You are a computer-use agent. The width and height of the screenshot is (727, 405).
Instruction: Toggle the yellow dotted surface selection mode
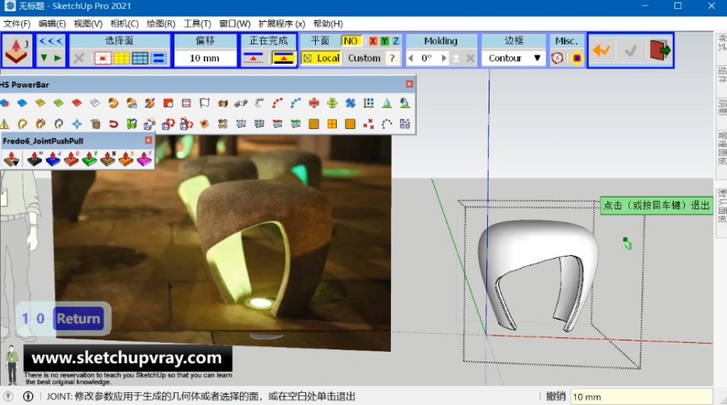[121, 58]
